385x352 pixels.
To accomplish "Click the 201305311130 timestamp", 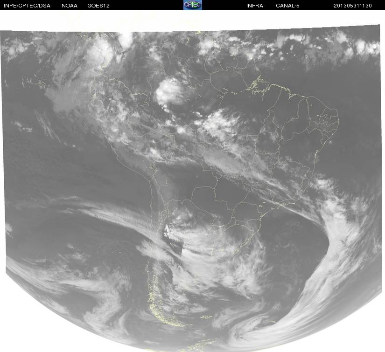I will point(353,6).
